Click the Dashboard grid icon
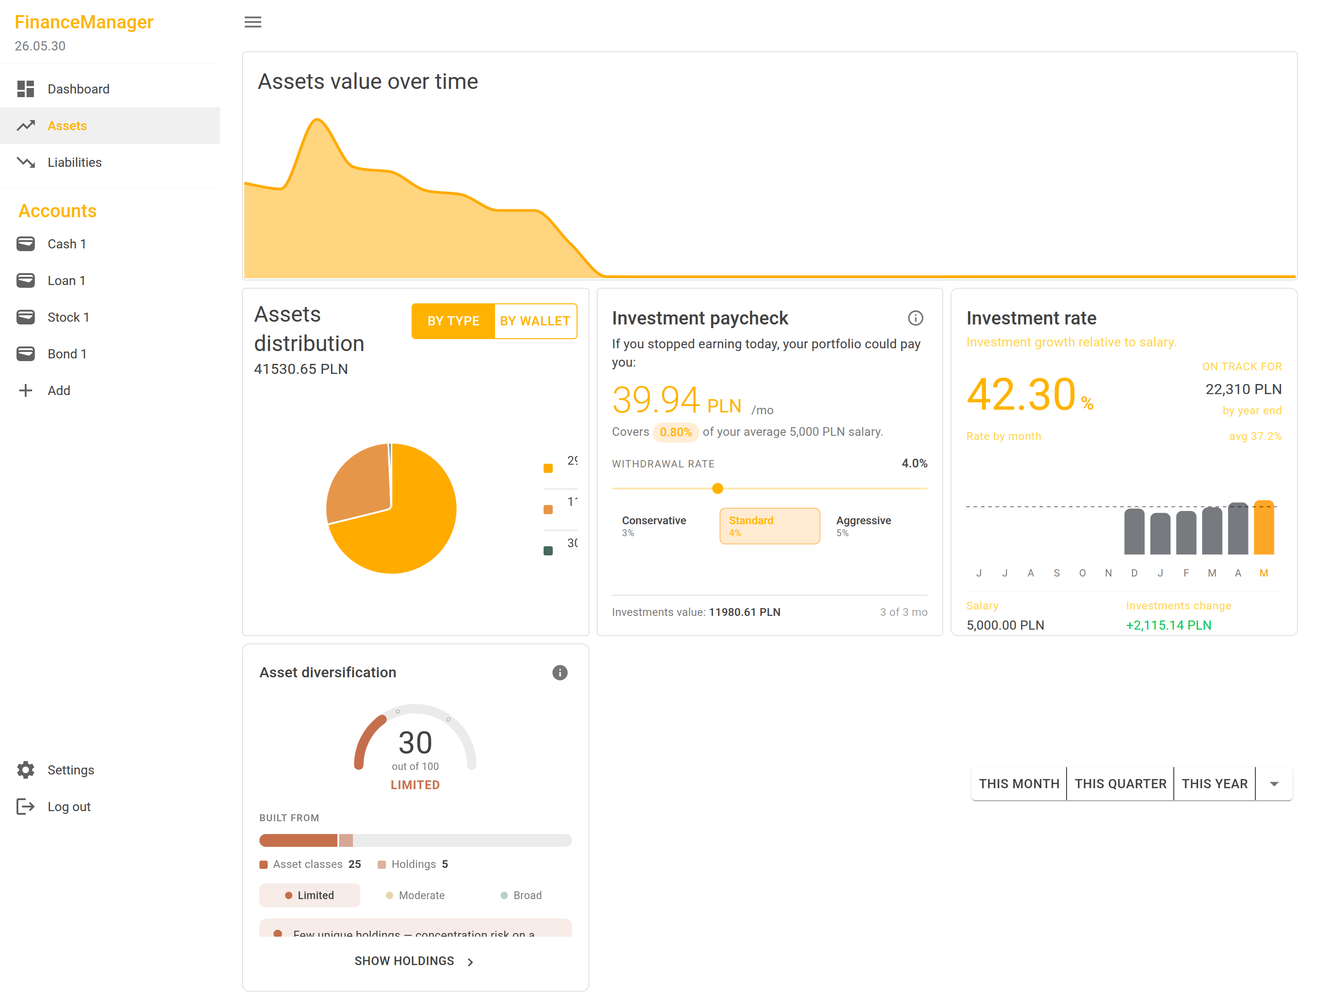1320x999 pixels. [x=26, y=89]
